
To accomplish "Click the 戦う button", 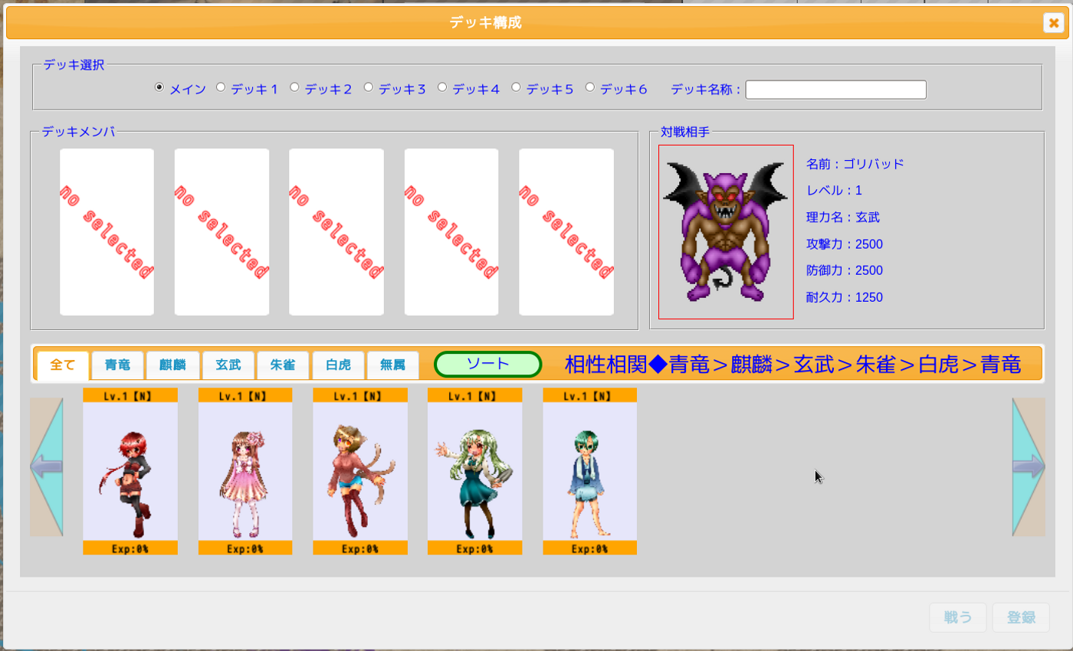I will (958, 617).
